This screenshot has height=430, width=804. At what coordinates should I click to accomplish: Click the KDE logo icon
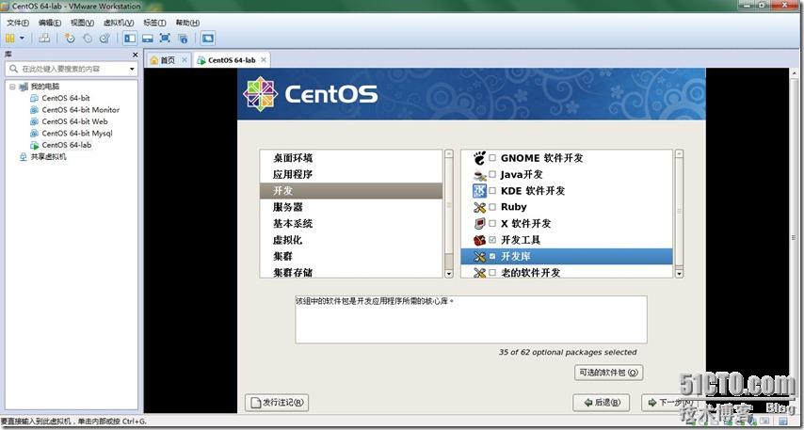[479, 191]
